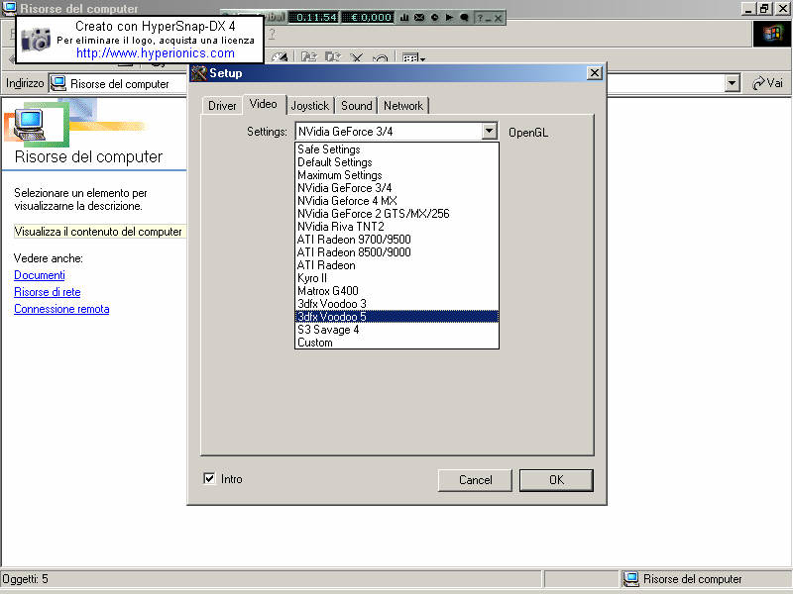
Task: Select Matrox G400 from the list
Action: point(396,291)
